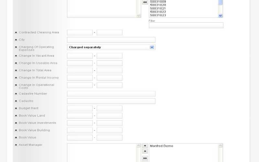Screen dimensions: 259x162
Task: Click Budget Rent maximum field
Action: pos(109,109)
